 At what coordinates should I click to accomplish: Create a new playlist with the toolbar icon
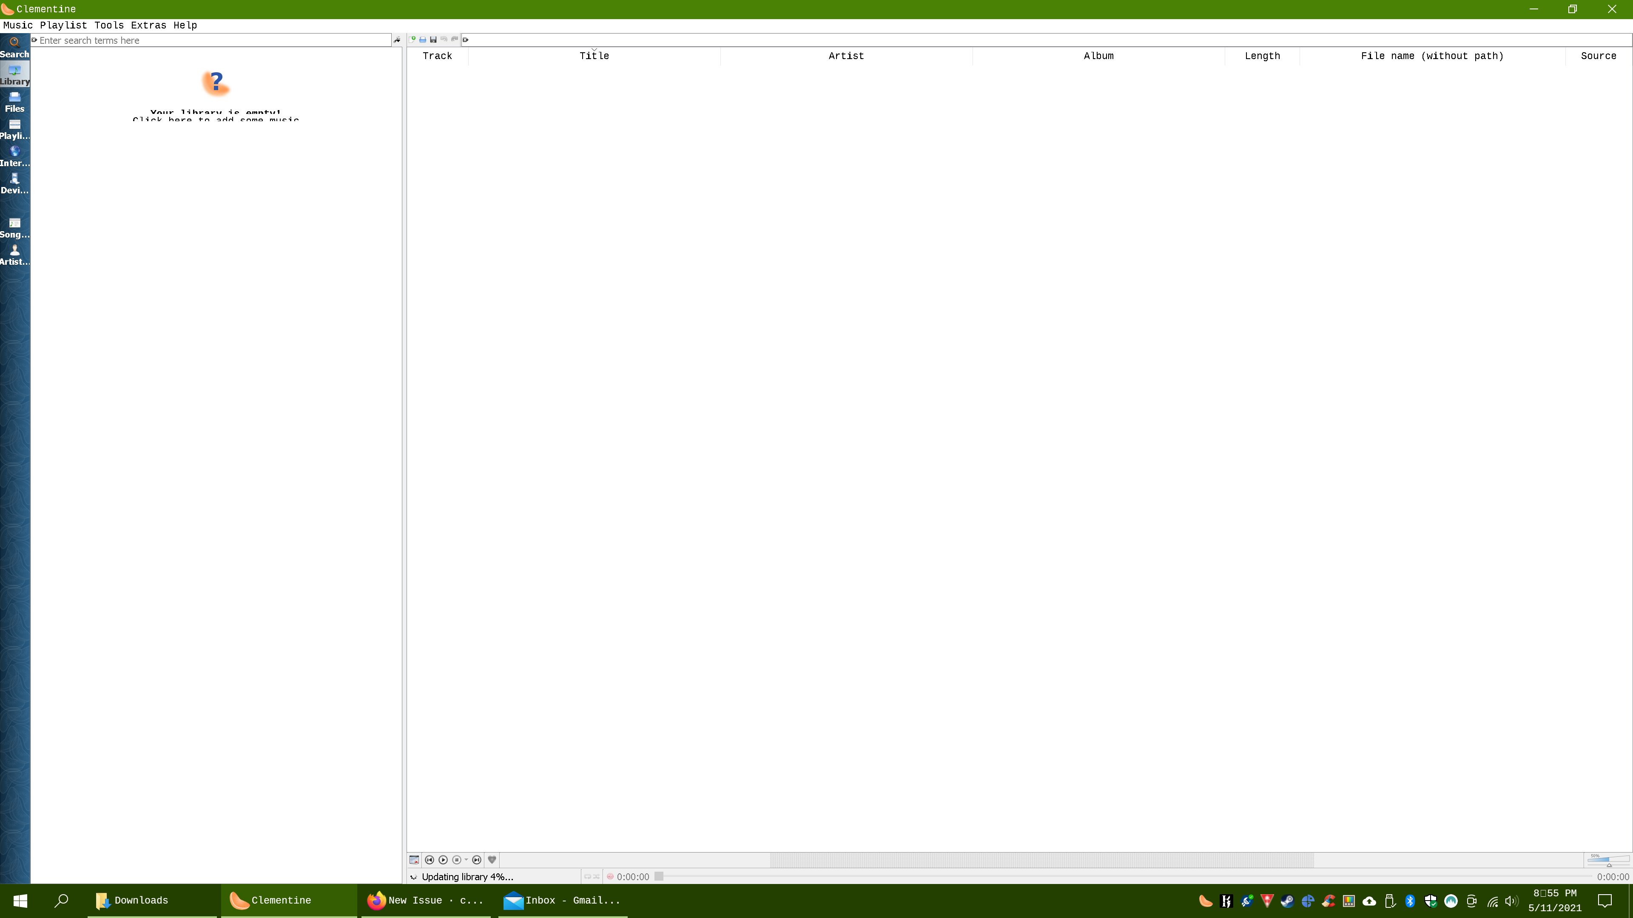click(412, 39)
